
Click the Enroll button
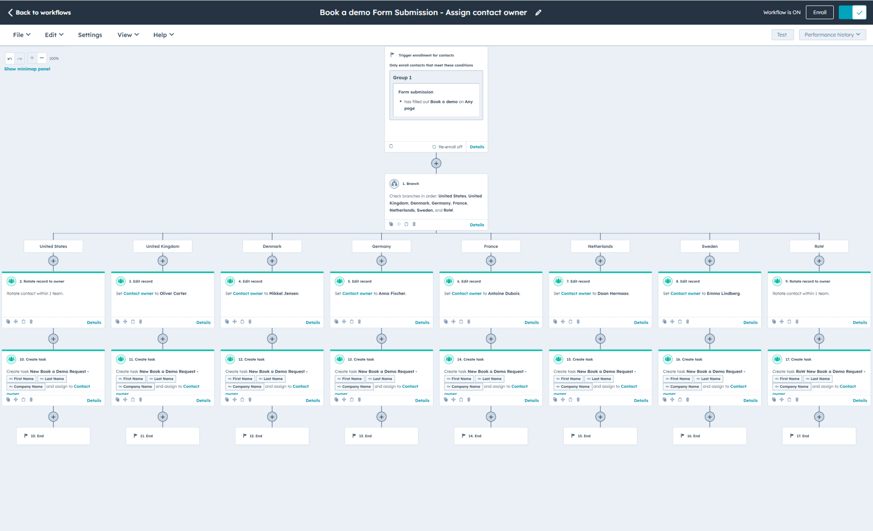[x=820, y=12]
